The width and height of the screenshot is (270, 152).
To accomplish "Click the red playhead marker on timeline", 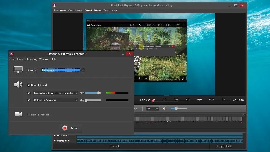I will [x=153, y=101].
